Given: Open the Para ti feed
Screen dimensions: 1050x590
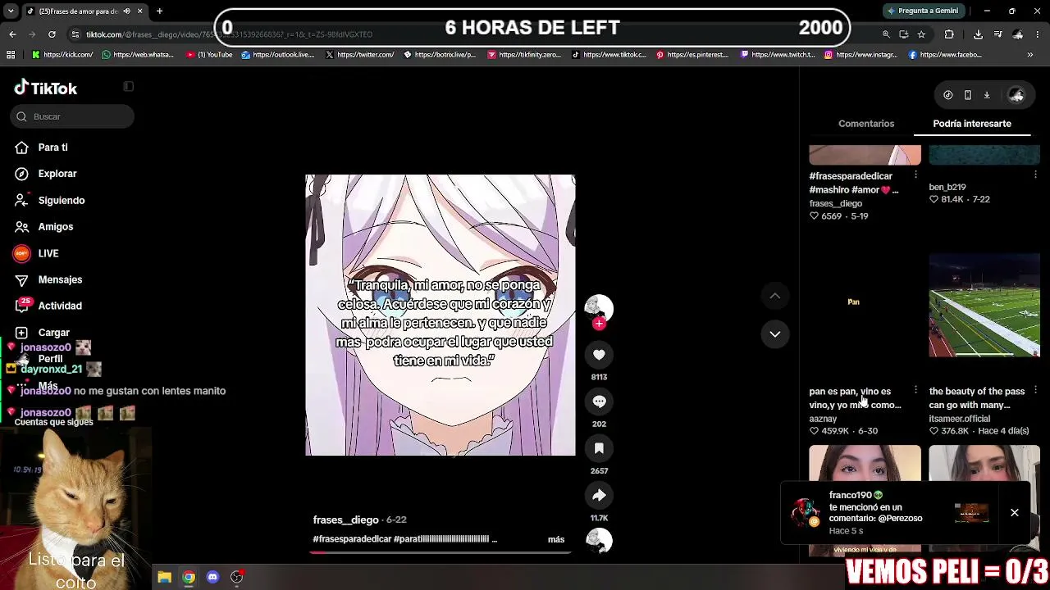Looking at the screenshot, I should click(41, 147).
